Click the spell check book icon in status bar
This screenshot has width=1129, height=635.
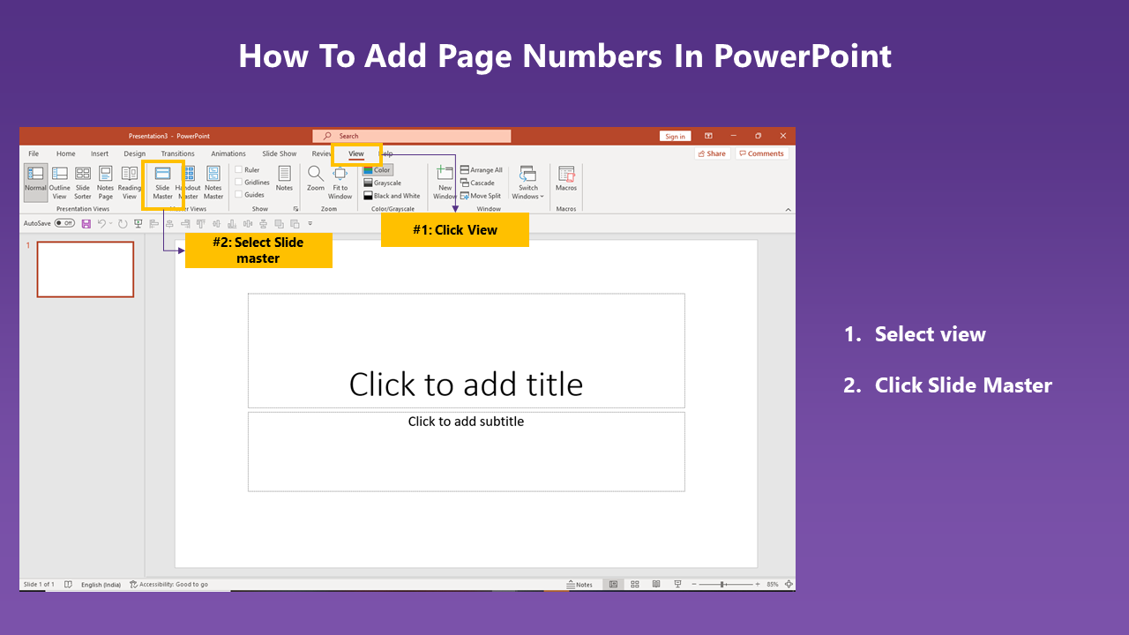point(68,585)
